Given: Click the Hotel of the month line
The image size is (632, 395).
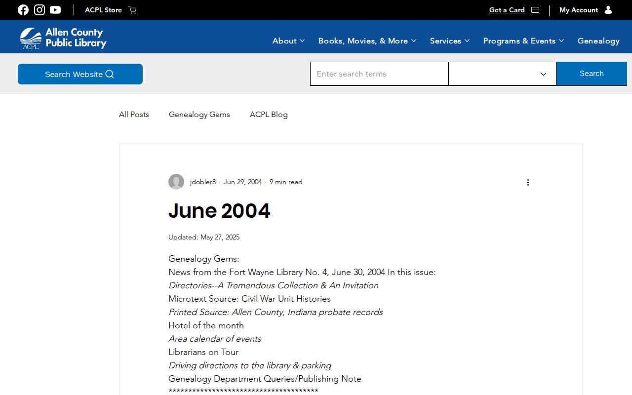Looking at the screenshot, I should coord(206,325).
